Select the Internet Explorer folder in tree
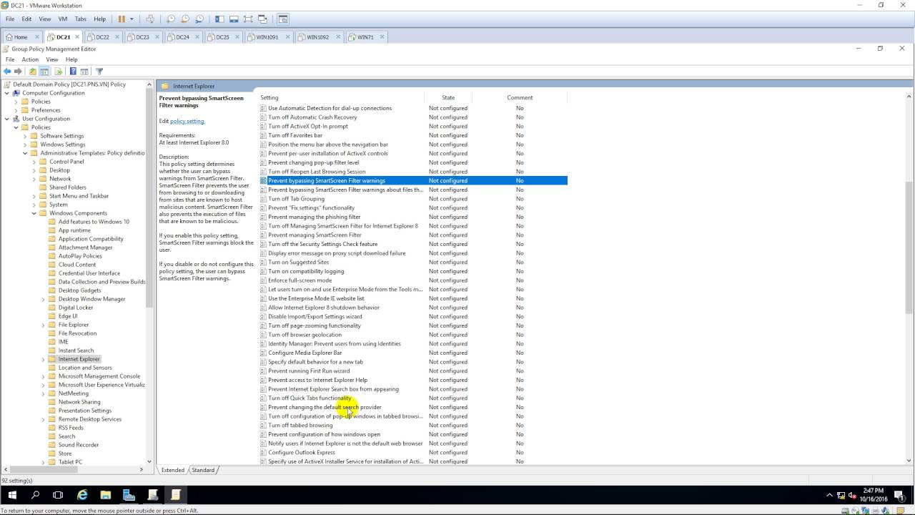915x515 pixels. [79, 359]
